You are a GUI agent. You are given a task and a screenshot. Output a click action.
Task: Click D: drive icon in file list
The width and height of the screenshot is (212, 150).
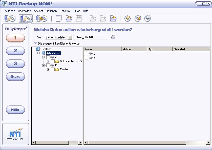point(91,58)
